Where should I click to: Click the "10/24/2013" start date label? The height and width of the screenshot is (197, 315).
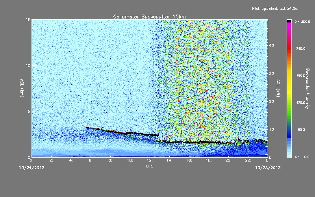31,168
